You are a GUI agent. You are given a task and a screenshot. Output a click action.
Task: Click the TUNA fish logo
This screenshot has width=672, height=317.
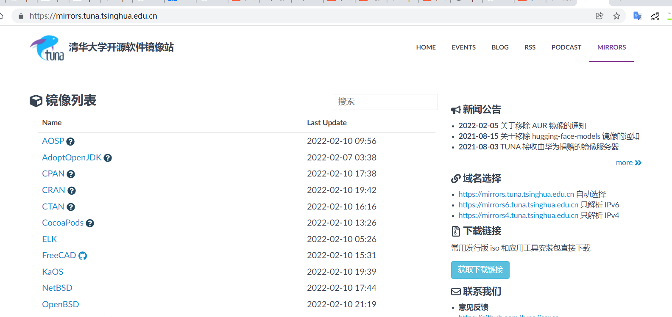47,48
